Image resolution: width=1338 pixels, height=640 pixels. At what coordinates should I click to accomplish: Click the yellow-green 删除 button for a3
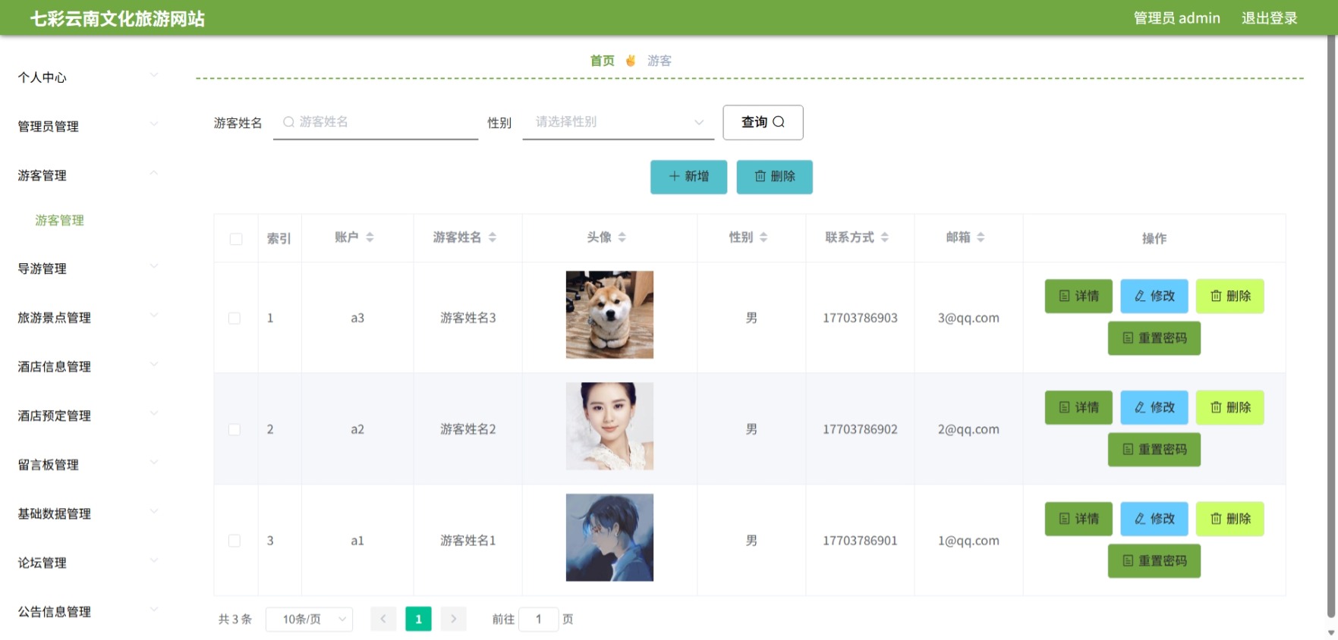(1229, 296)
